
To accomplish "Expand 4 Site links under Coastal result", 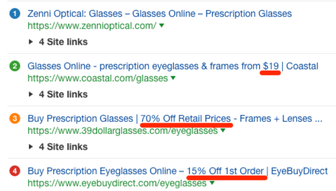I will (x=58, y=94).
